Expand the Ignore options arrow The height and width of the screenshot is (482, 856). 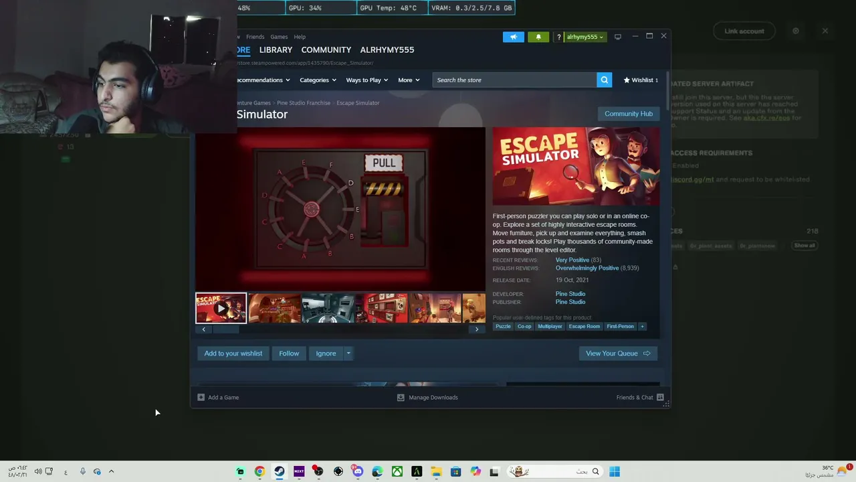(x=348, y=353)
